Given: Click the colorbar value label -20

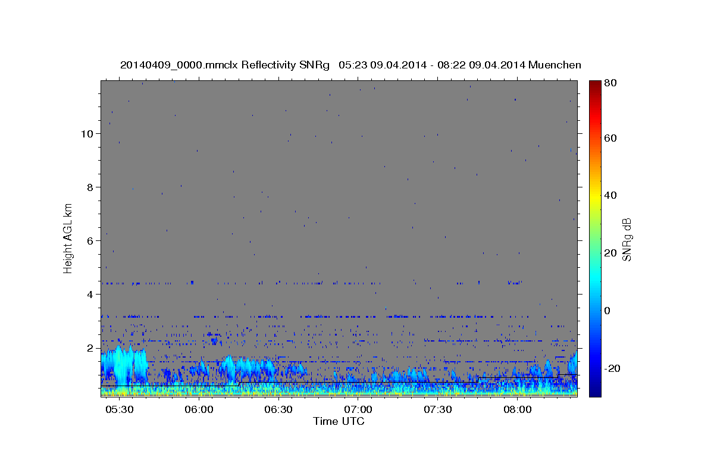Looking at the screenshot, I should [613, 368].
